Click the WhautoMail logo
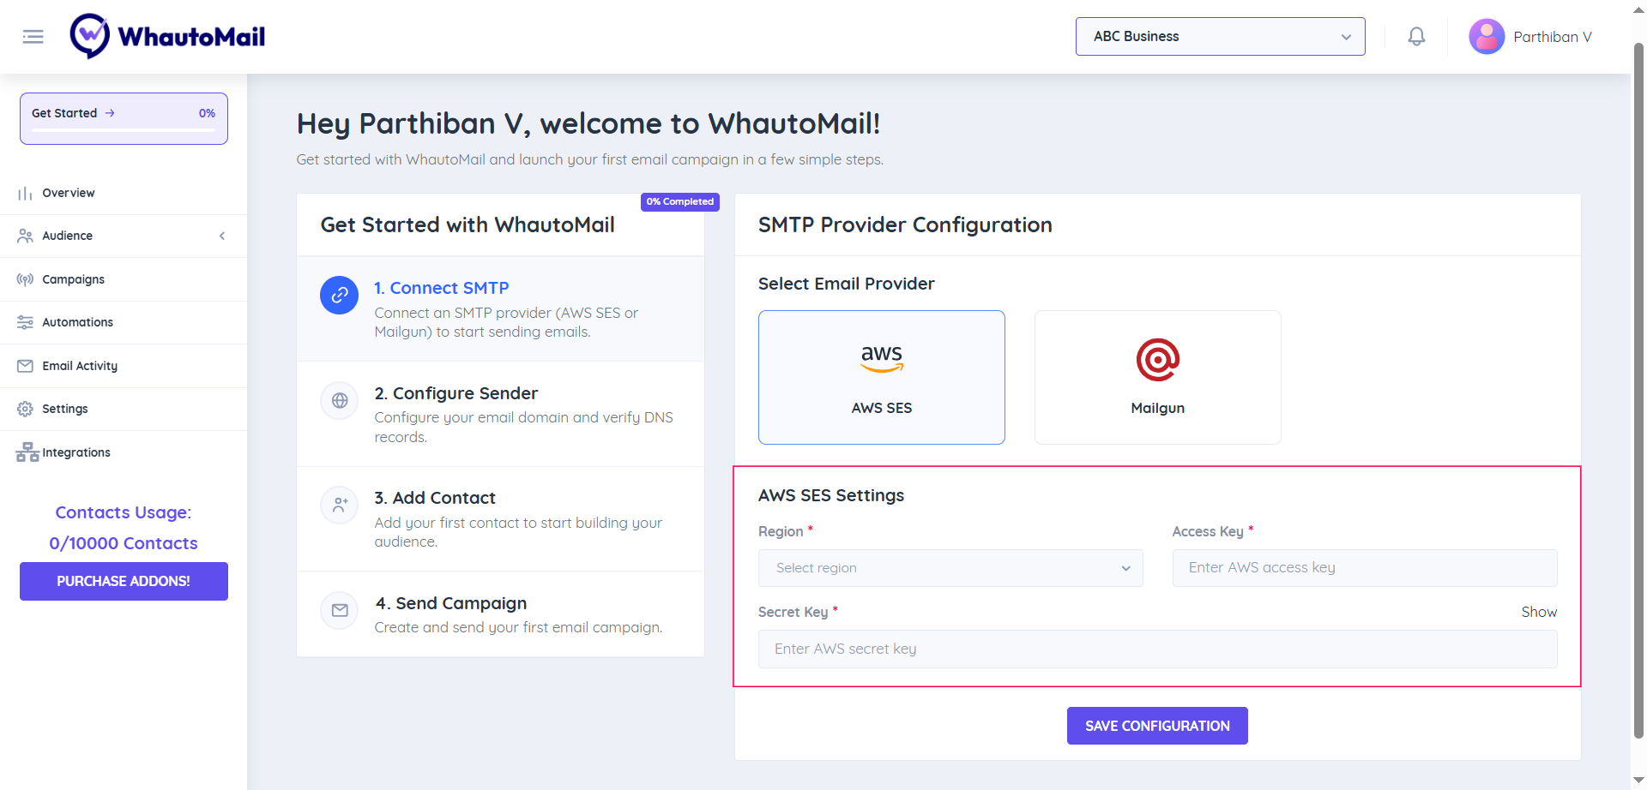This screenshot has width=1647, height=790. (x=167, y=35)
